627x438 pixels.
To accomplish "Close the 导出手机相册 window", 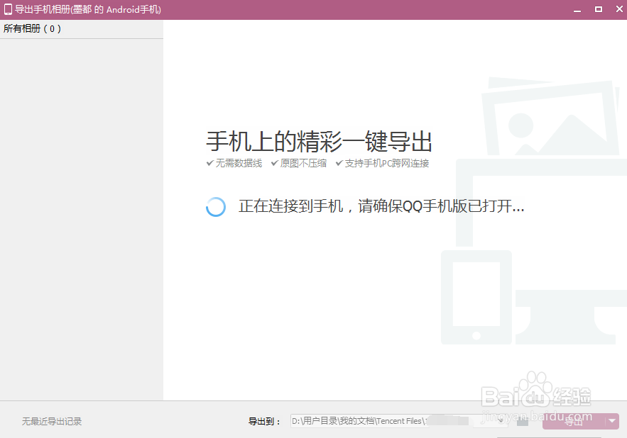I will click(619, 9).
